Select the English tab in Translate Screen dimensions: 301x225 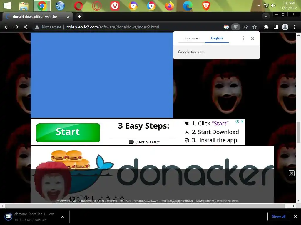click(x=217, y=38)
